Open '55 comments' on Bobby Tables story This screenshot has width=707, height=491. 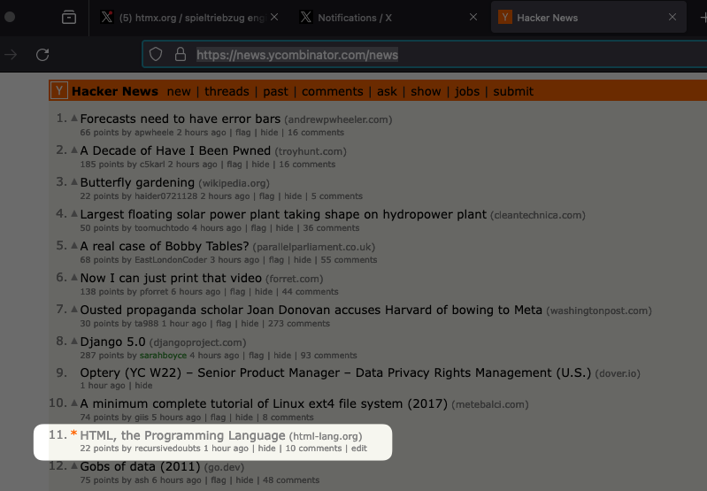[x=349, y=260]
